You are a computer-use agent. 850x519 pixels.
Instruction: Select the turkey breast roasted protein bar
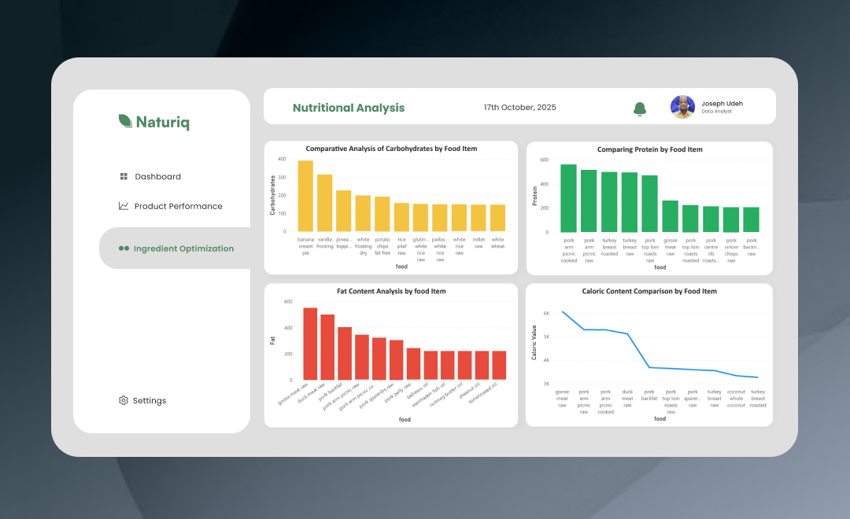[609, 202]
